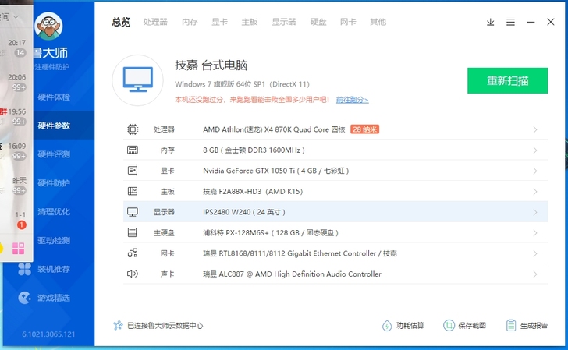The width and height of the screenshot is (568, 350).
Task: Click the Nvidia GeForce GTX 1050 Ti text
Action: 275,171
